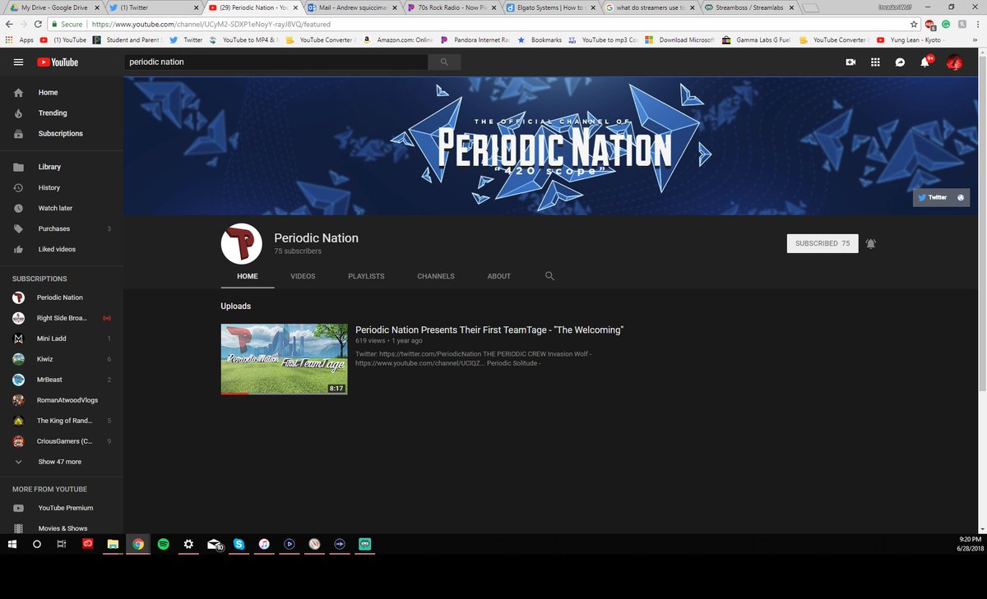The width and height of the screenshot is (987, 599).
Task: Open Windows Task View
Action: [62, 544]
